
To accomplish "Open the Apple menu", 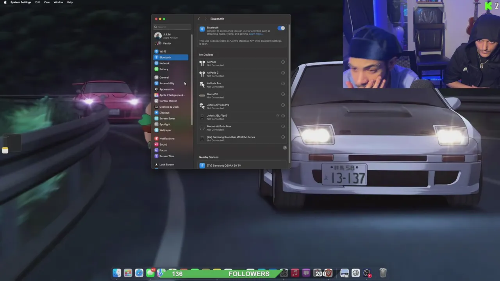I will pos(5,2).
